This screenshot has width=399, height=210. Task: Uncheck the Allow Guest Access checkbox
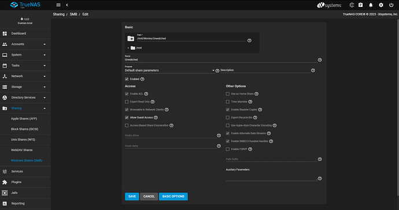coord(127,117)
